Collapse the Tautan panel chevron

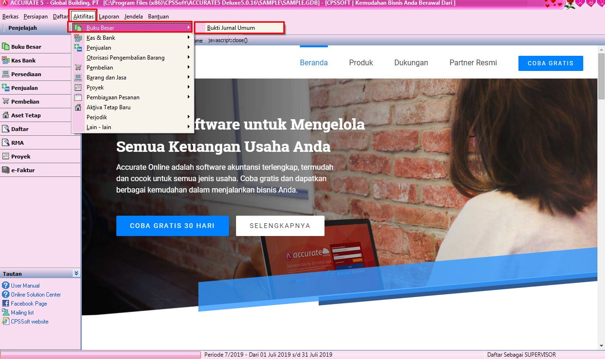pyautogui.click(x=76, y=273)
